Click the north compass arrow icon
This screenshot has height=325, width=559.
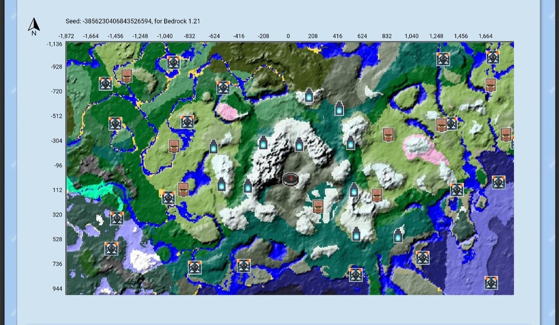click(34, 26)
